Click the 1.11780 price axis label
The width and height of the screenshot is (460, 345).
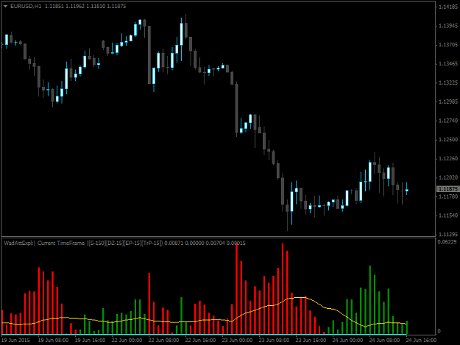pyautogui.click(x=448, y=196)
